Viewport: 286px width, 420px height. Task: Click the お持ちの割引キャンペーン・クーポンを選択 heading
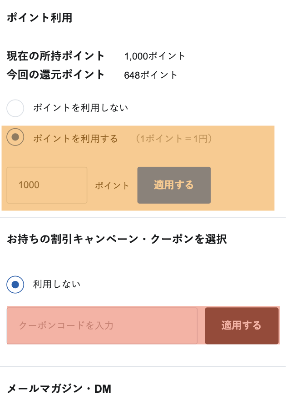coord(117,239)
